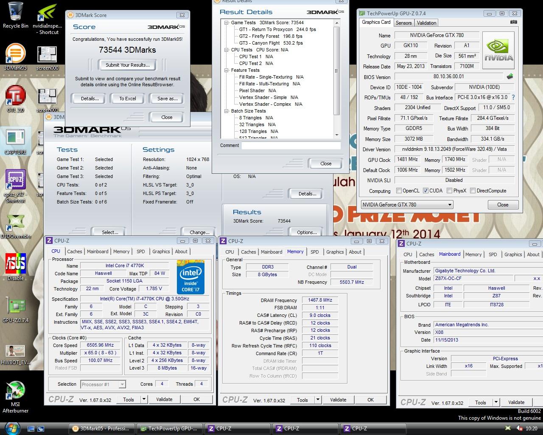Collapse the Game Tests tree node
Screen dimensions: 543x435
tap(227, 23)
